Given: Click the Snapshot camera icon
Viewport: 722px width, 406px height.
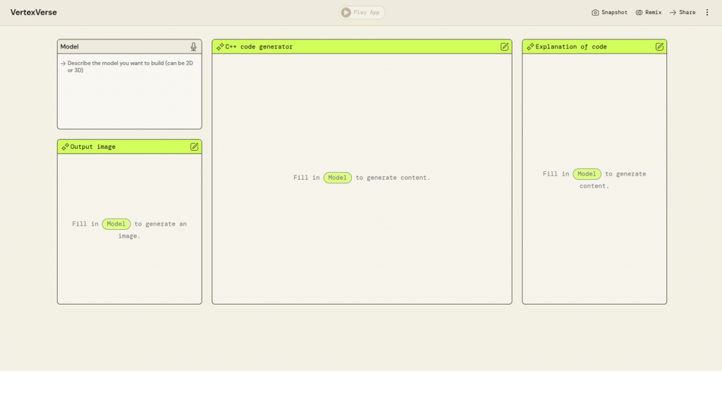Looking at the screenshot, I should 595,13.
